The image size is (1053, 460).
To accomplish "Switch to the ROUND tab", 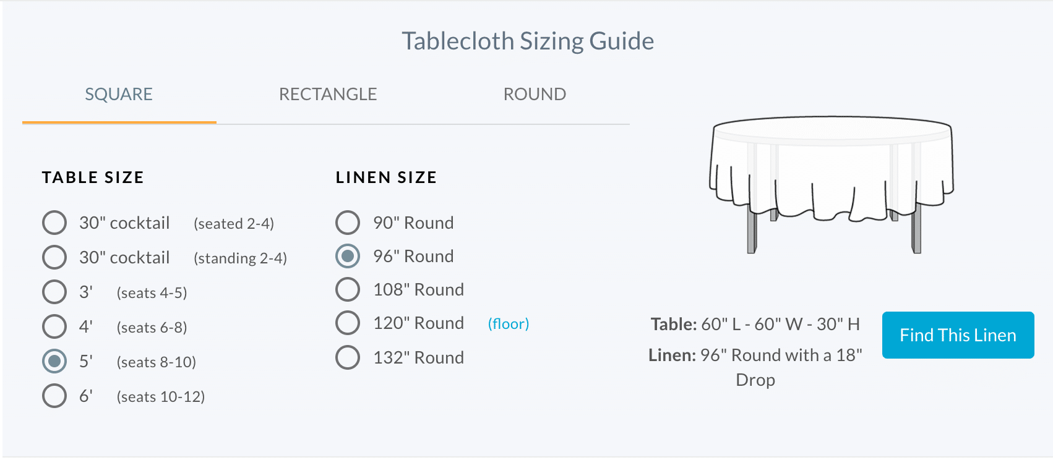I will coord(535,95).
